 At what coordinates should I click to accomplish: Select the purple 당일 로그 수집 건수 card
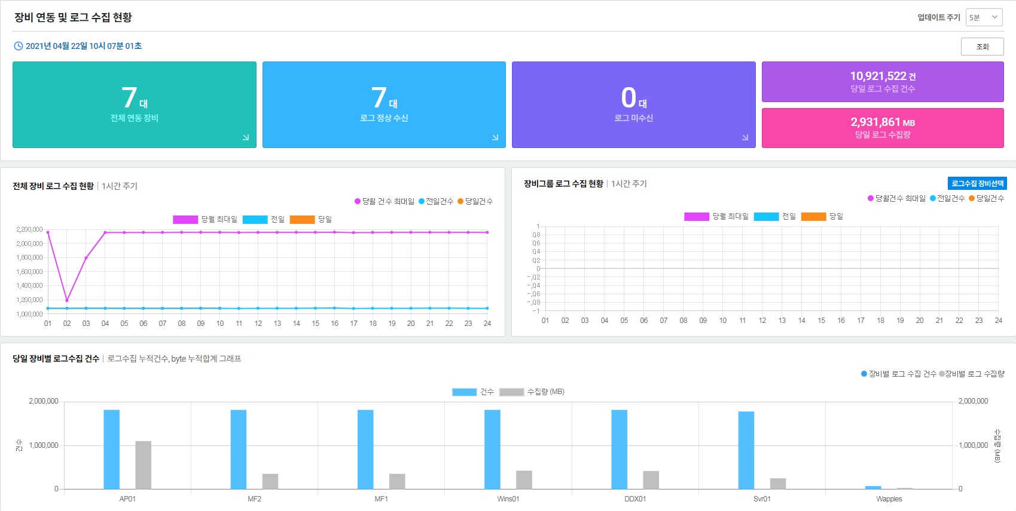pos(882,82)
